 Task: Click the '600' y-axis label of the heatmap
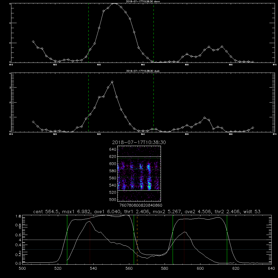click(x=113, y=164)
